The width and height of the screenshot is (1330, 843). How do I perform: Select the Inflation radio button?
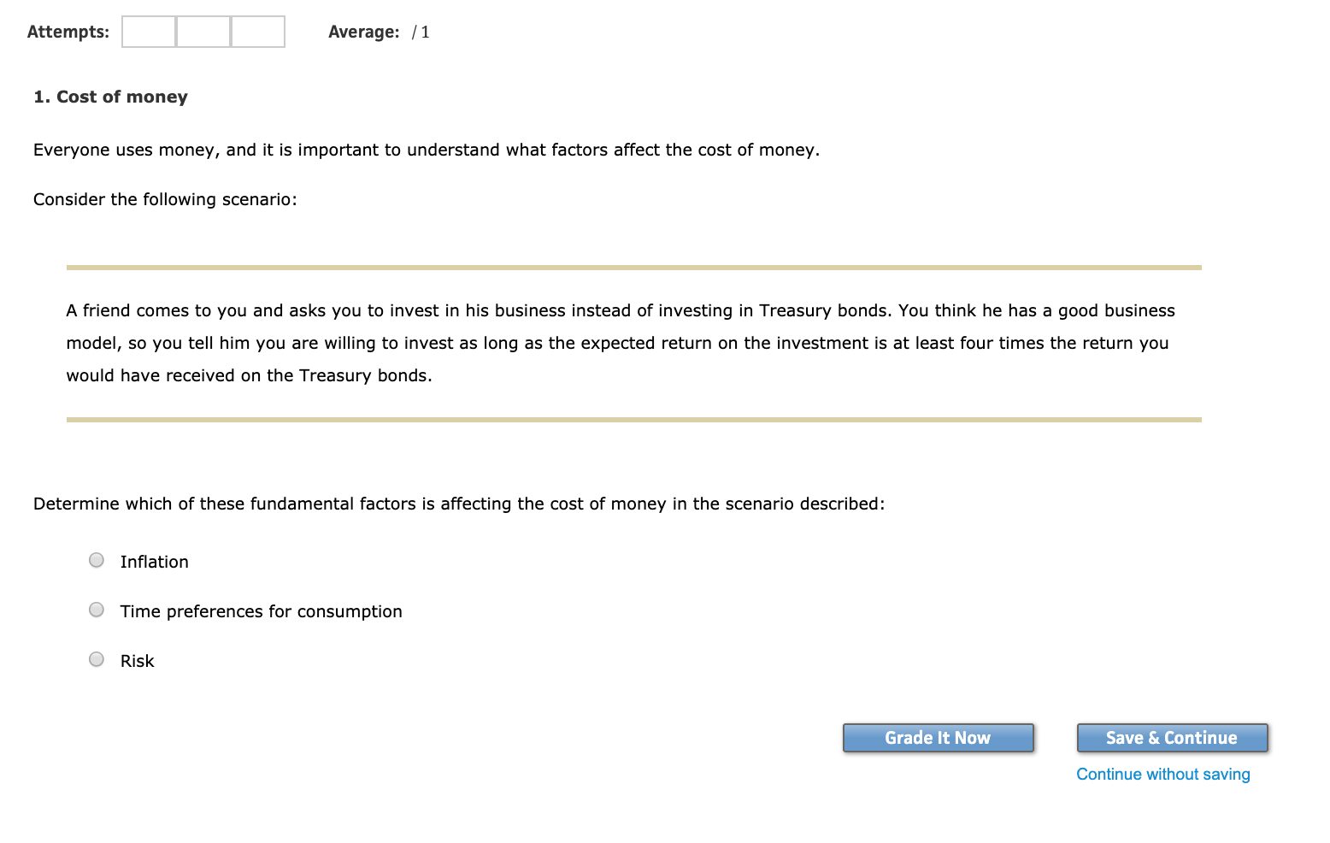[96, 560]
